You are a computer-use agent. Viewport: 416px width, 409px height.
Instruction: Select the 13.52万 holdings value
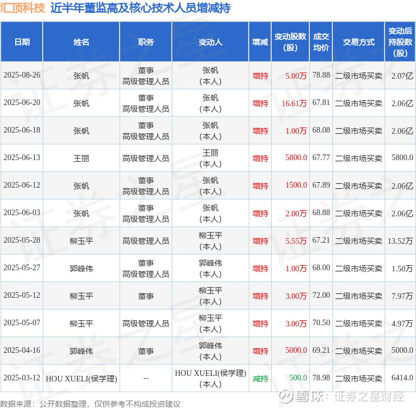400,241
